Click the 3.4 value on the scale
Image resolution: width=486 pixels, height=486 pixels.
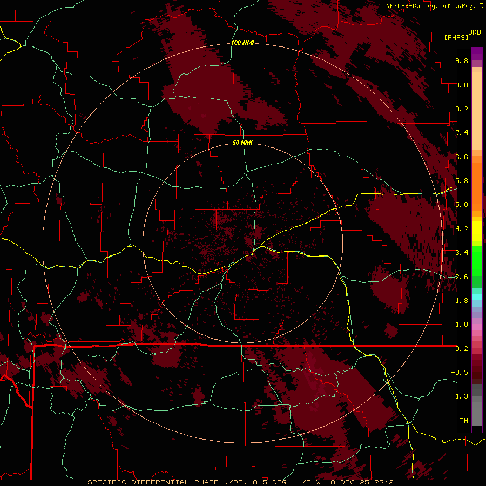(x=462, y=253)
